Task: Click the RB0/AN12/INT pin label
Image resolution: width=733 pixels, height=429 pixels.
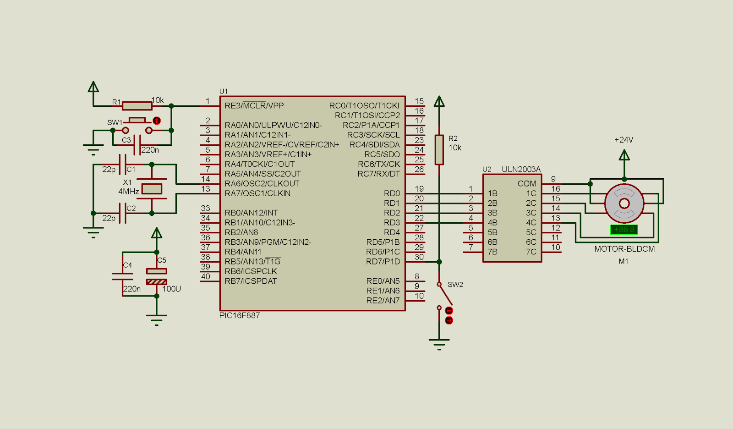Action: [251, 213]
